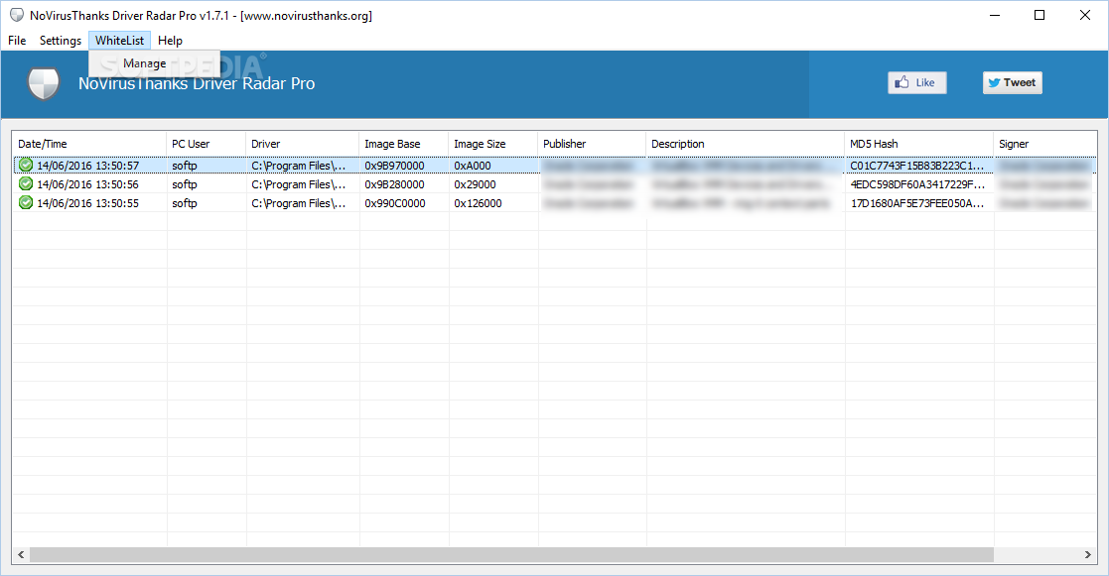The image size is (1109, 576).
Task: Click image size 0x126000 cell
Action: [x=478, y=203]
